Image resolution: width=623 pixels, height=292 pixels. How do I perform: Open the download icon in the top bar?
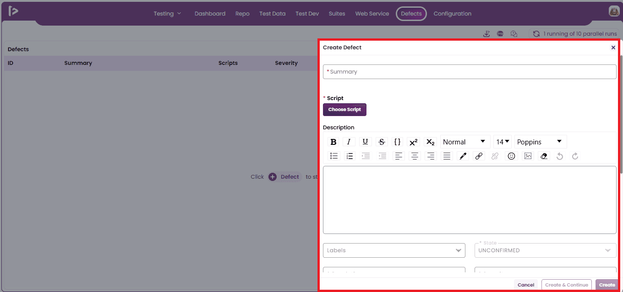point(486,34)
